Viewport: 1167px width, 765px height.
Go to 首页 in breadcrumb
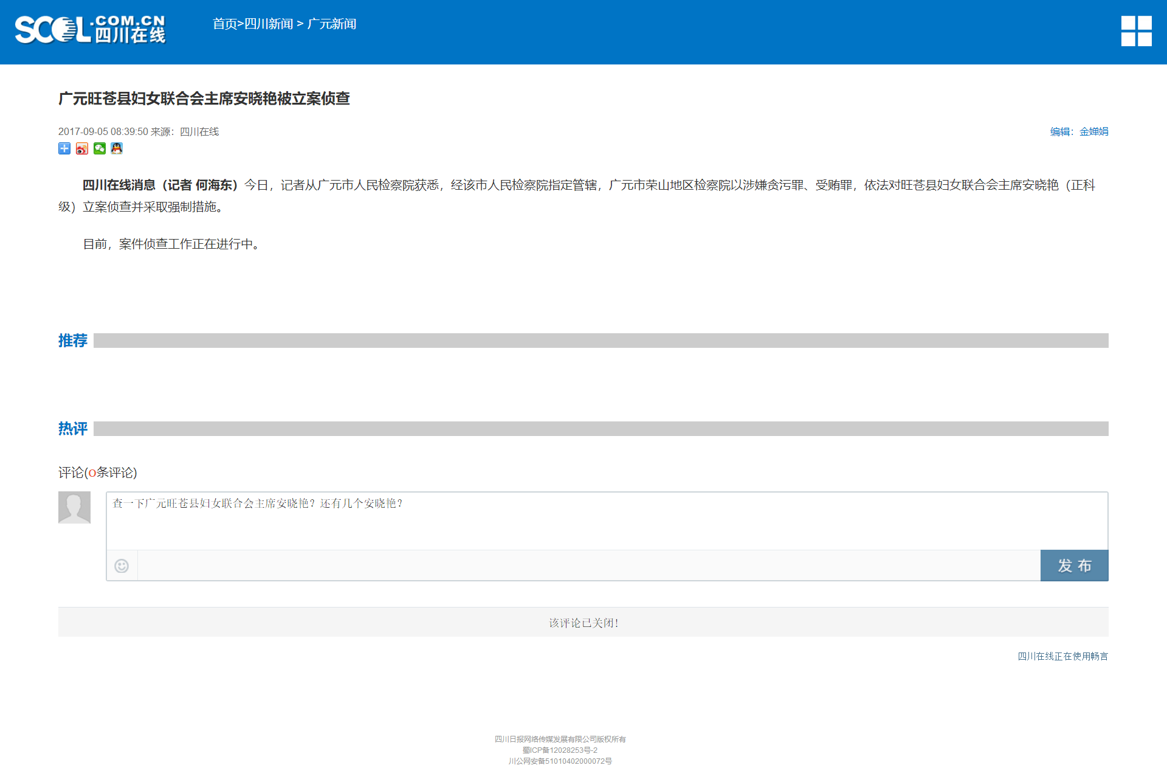pos(224,24)
